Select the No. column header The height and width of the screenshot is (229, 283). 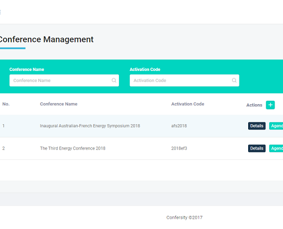(6, 104)
